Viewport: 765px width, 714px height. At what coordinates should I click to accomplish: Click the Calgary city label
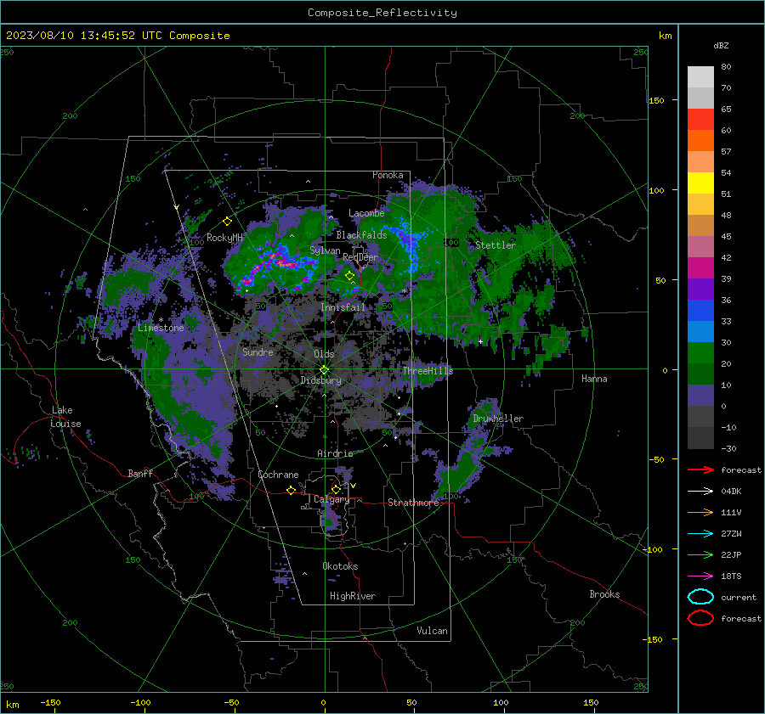[331, 499]
